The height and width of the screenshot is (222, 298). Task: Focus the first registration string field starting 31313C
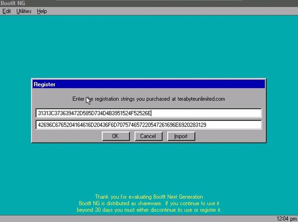(149, 113)
